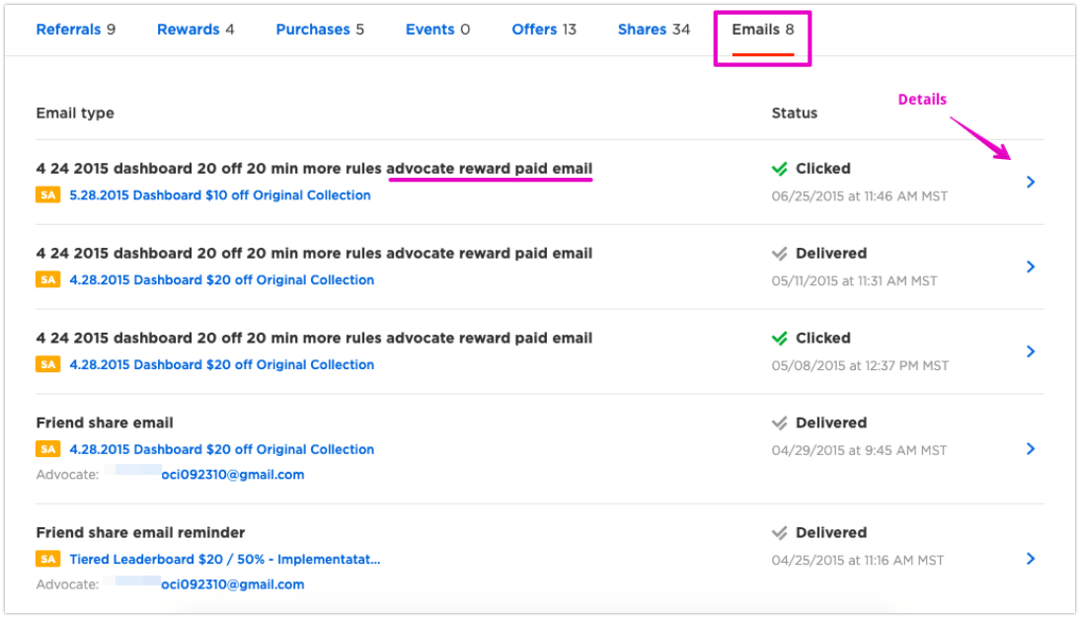Open Tiered Leaderboard $20 / 50% campaign link
This screenshot has height=618, width=1080.
tap(224, 559)
